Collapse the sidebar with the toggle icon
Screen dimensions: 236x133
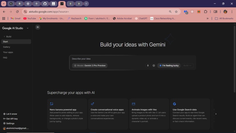coord(38,27)
